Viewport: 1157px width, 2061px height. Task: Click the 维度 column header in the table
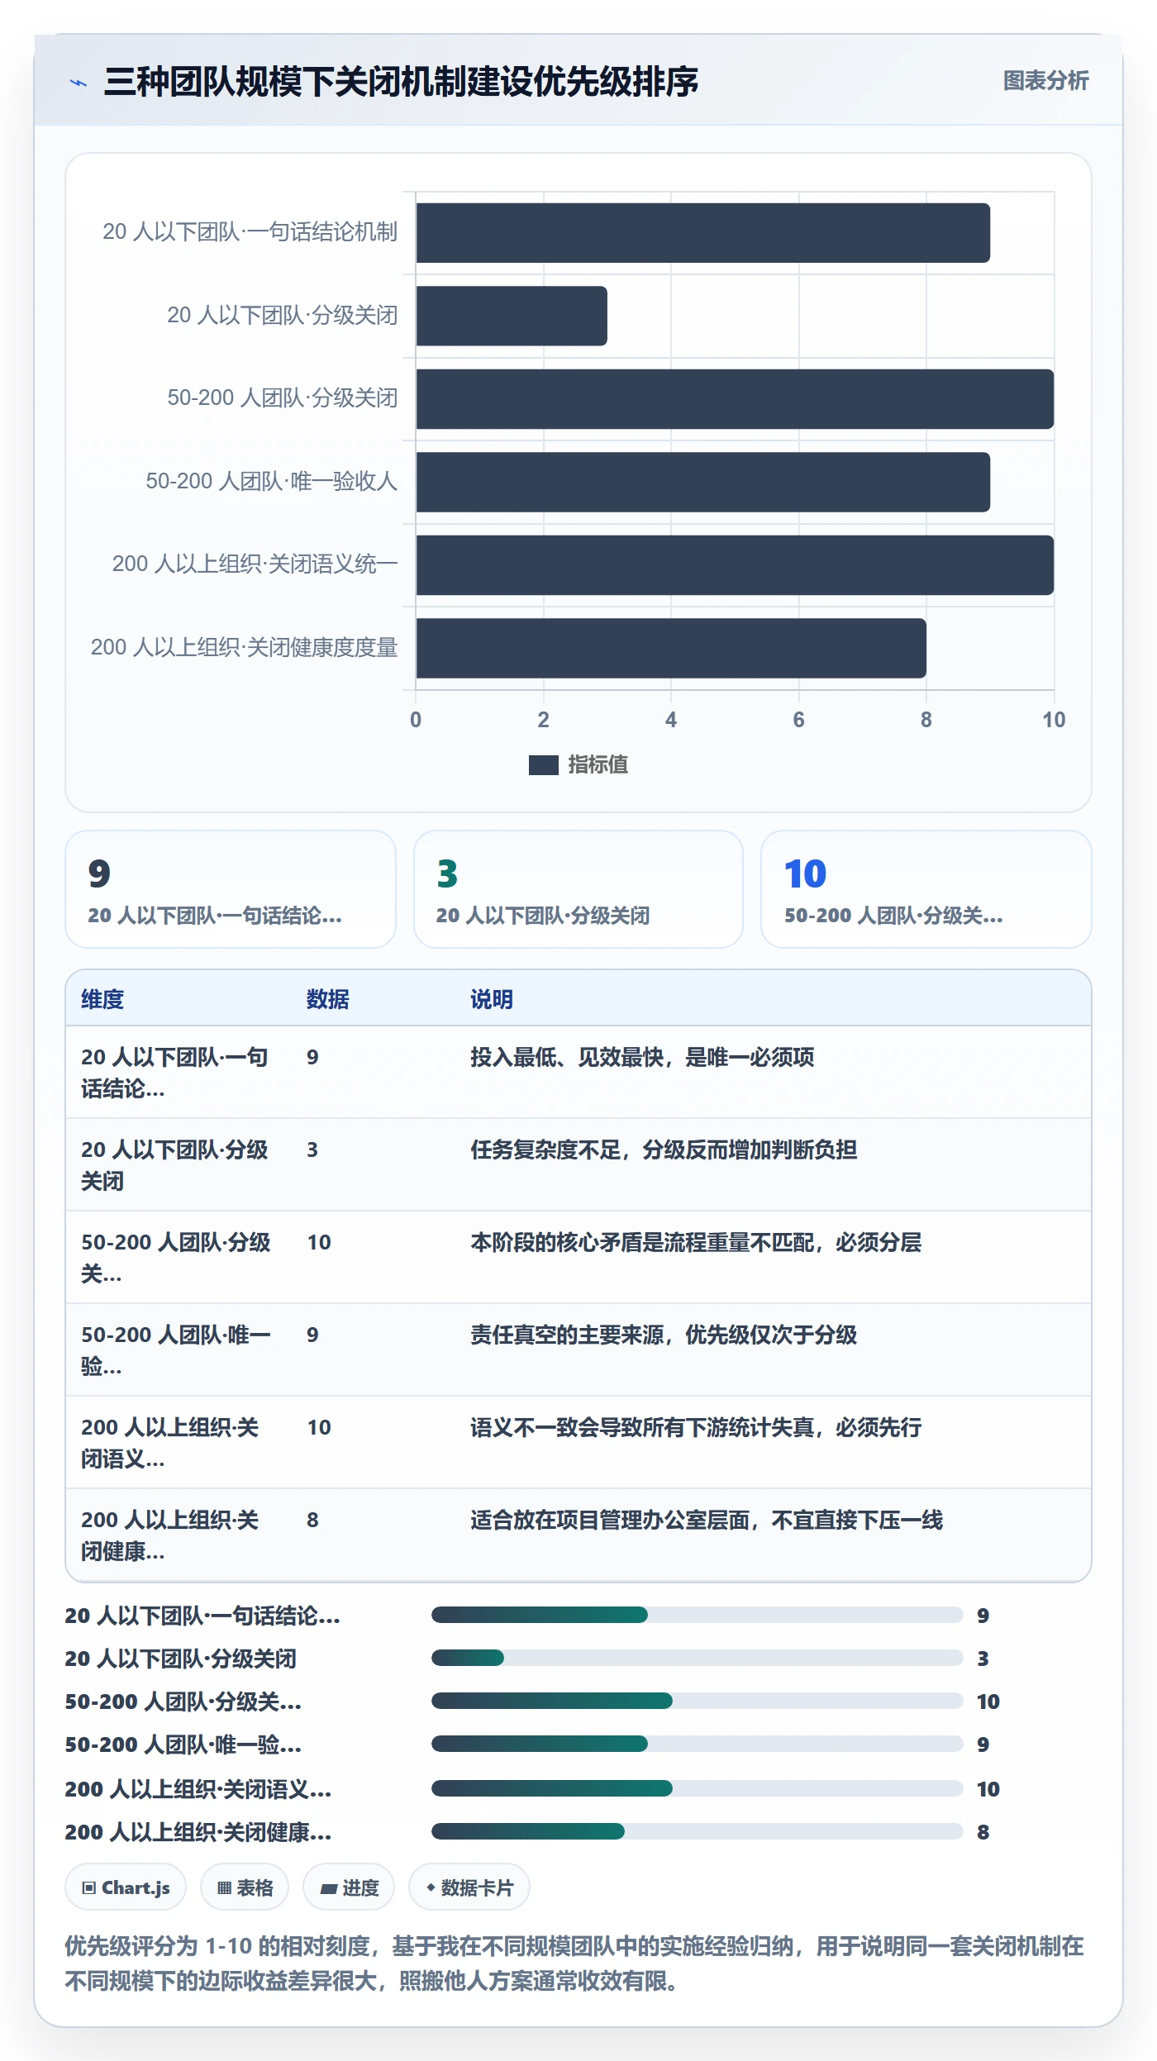point(102,999)
